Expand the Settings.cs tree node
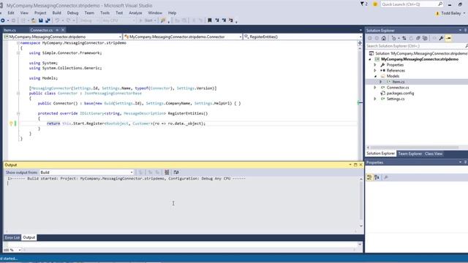This screenshot has width=468, height=263. (x=375, y=99)
